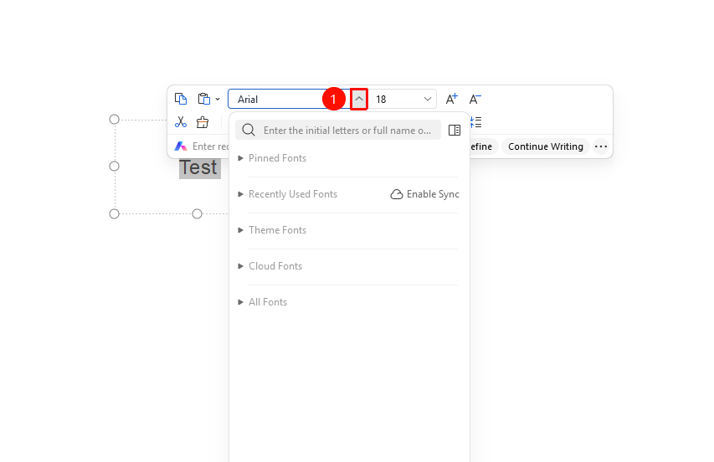This screenshot has height=462, width=714.
Task: Click the Paste clipboard icon
Action: pyautogui.click(x=203, y=99)
